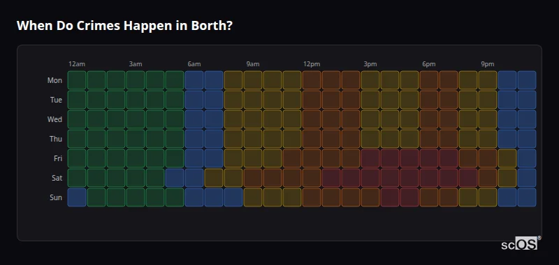The height and width of the screenshot is (265, 559).
Task: Select the Tuesday 5am green cell
Action: 175,100
